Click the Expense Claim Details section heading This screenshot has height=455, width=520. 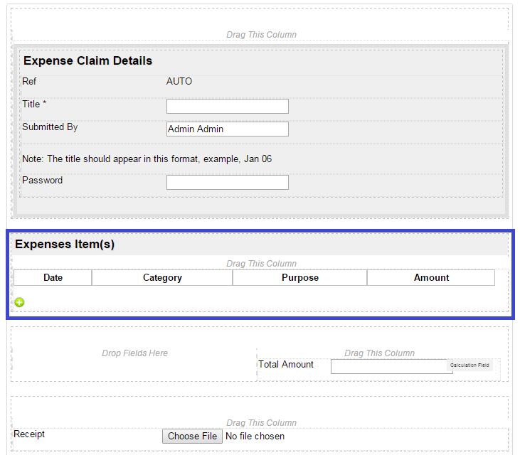tap(87, 61)
